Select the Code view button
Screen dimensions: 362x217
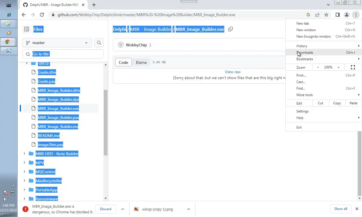pyautogui.click(x=123, y=62)
